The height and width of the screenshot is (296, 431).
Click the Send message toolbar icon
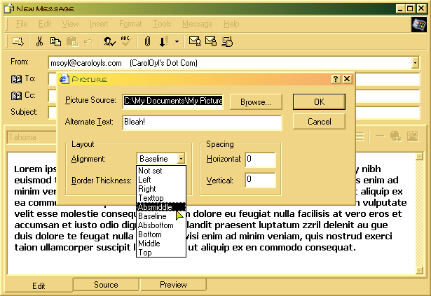(x=18, y=42)
